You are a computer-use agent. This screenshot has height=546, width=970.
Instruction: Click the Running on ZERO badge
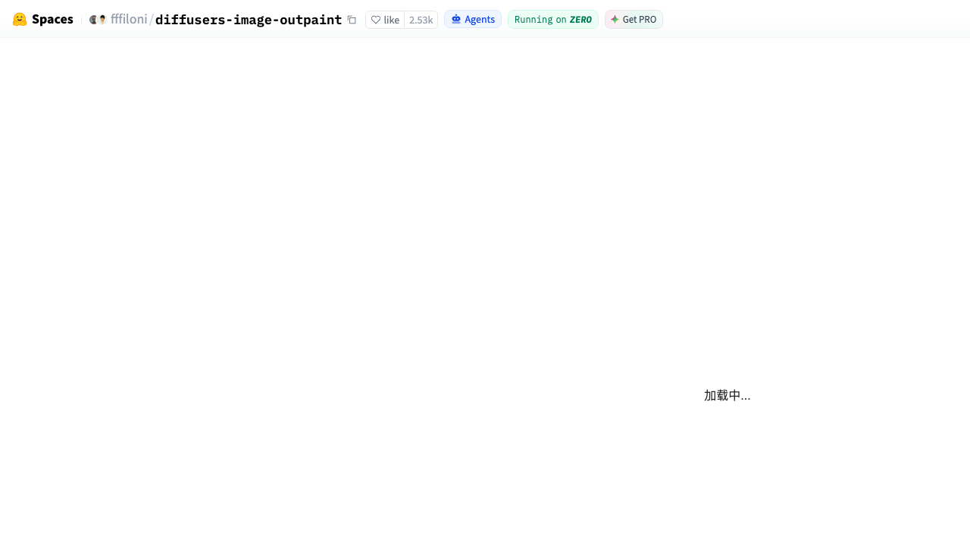pos(553,20)
